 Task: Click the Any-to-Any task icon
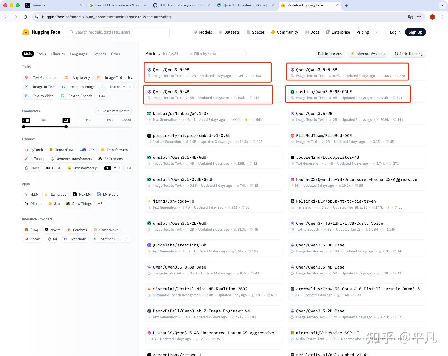pyautogui.click(x=66, y=77)
